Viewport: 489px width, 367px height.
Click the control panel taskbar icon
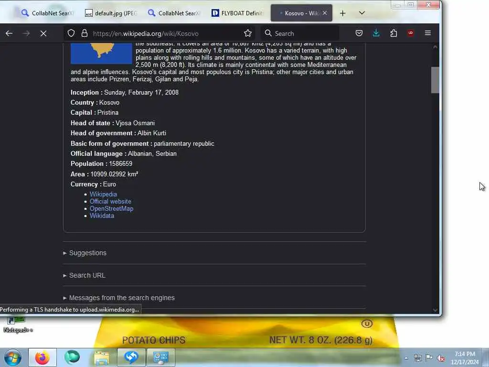[160, 357]
